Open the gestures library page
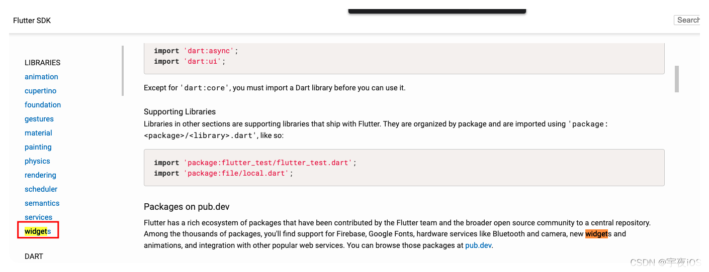Image resolution: width=709 pixels, height=272 pixels. (x=39, y=119)
